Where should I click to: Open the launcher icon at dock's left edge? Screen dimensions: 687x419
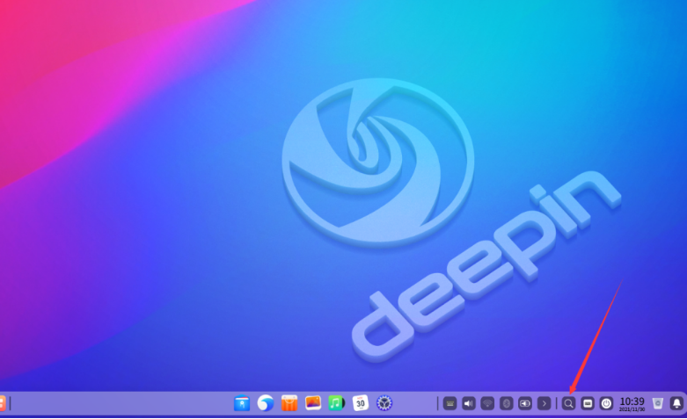pyautogui.click(x=2, y=403)
